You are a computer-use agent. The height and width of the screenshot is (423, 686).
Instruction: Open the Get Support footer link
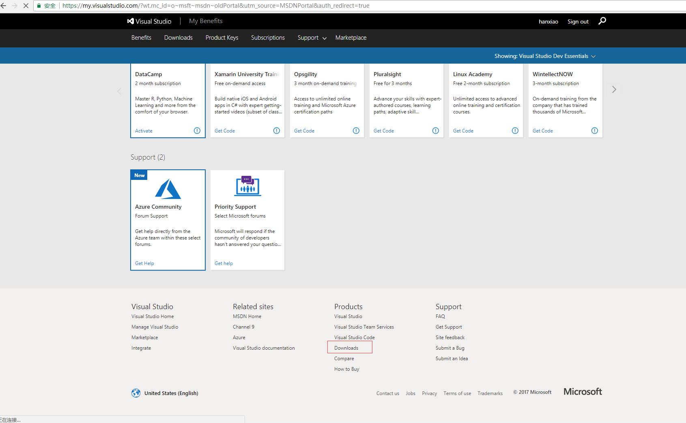(x=449, y=327)
